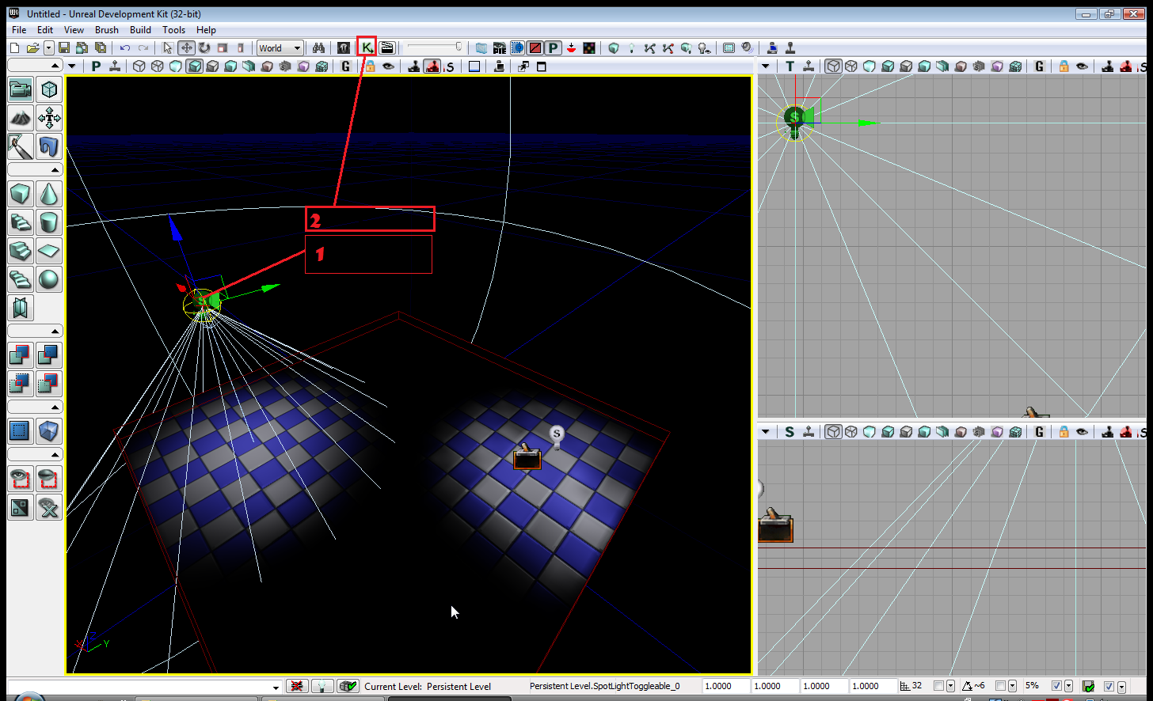The height and width of the screenshot is (701, 1153).
Task: Save the current level
Action: click(64, 48)
